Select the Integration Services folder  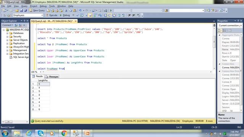19,54
